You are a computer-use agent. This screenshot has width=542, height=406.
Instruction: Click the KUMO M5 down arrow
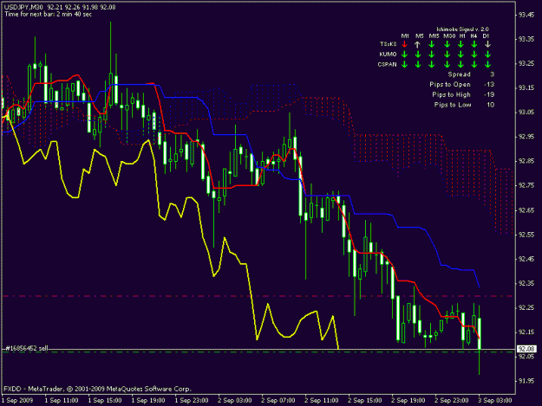(418, 55)
